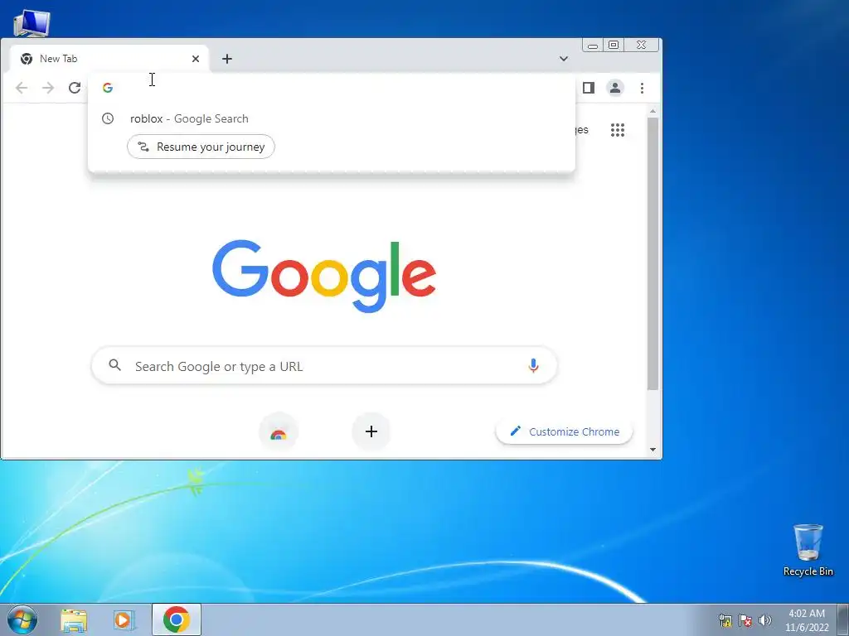
Task: Click the volume speaker tray icon
Action: (765, 620)
